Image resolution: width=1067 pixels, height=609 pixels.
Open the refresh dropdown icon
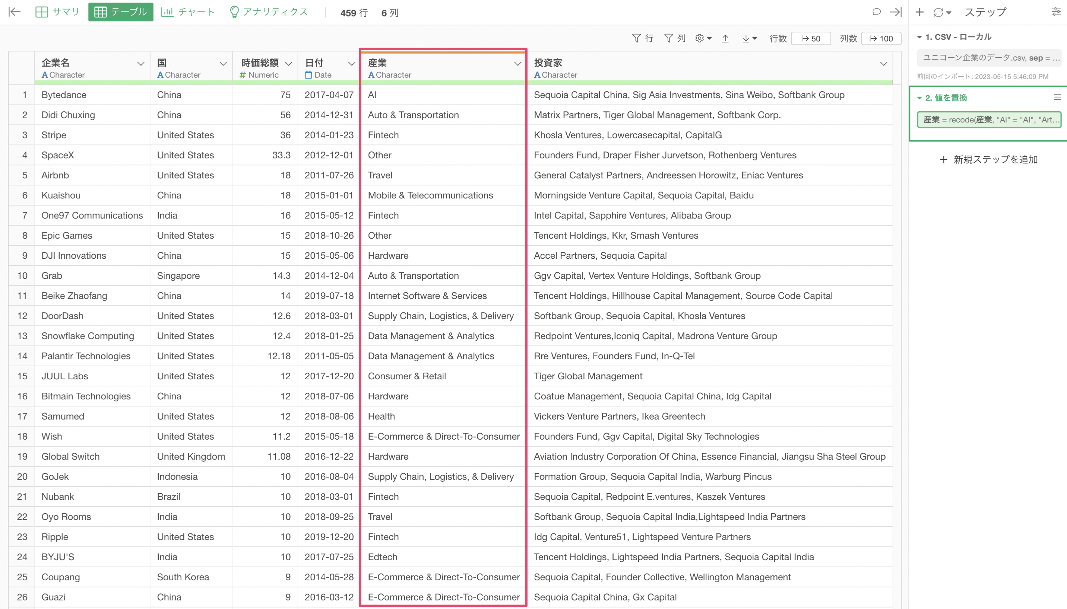coord(942,13)
